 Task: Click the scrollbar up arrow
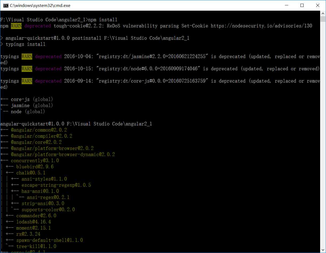323,13
